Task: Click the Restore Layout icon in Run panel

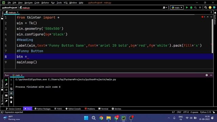Action: 6,96
